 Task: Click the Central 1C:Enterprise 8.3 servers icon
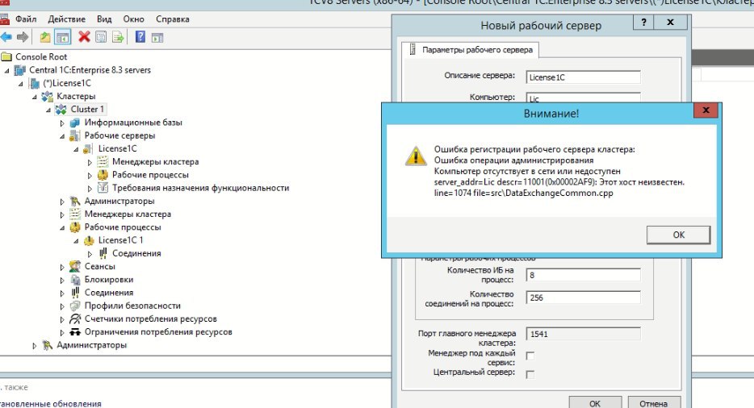[x=19, y=70]
